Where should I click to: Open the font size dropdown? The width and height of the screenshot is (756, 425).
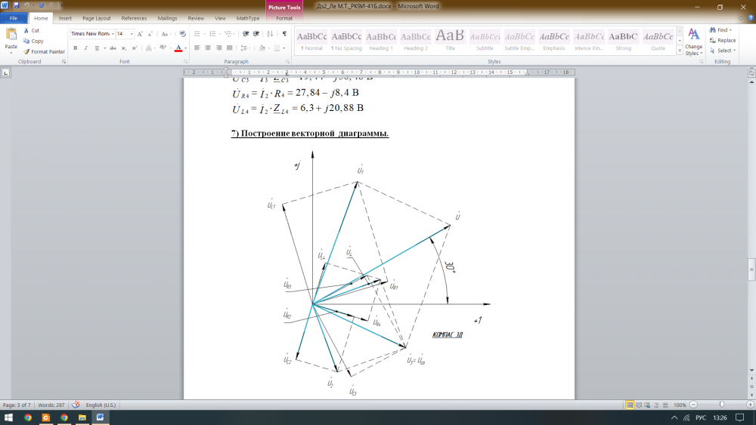[x=132, y=34]
